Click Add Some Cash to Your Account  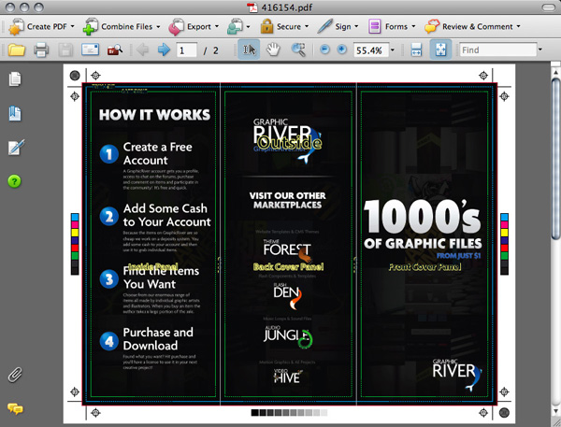(x=166, y=215)
